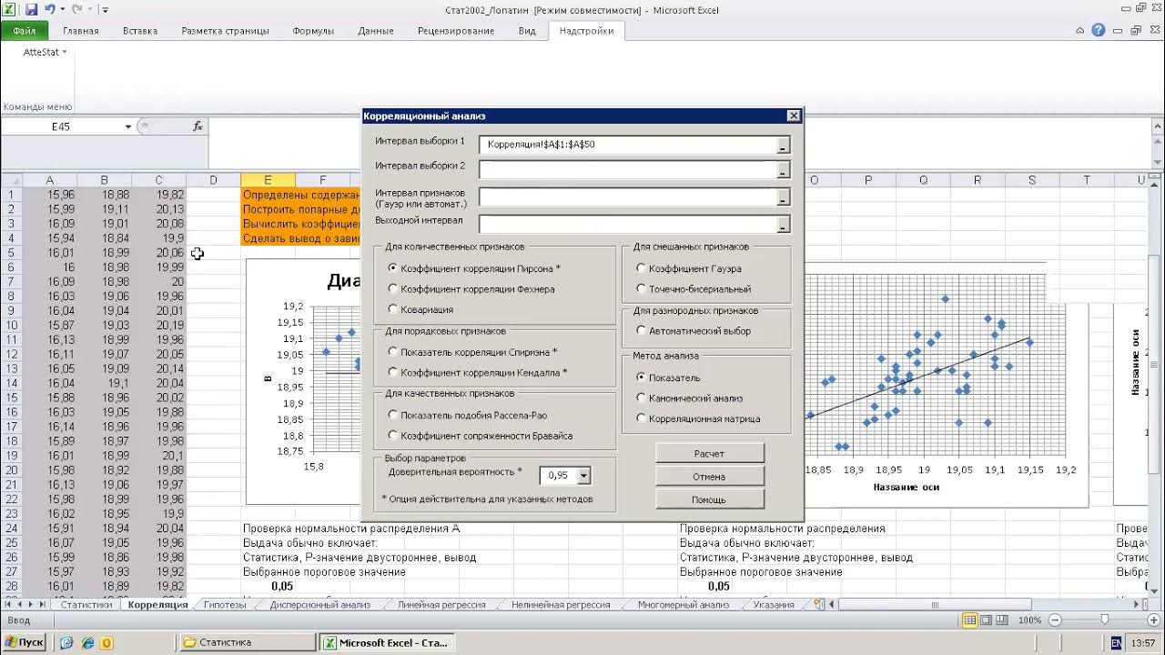
Task: Select Показатель подобия Рассела-Рао radio button
Action: [x=393, y=415]
